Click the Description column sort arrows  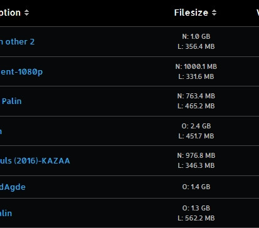(x=26, y=13)
